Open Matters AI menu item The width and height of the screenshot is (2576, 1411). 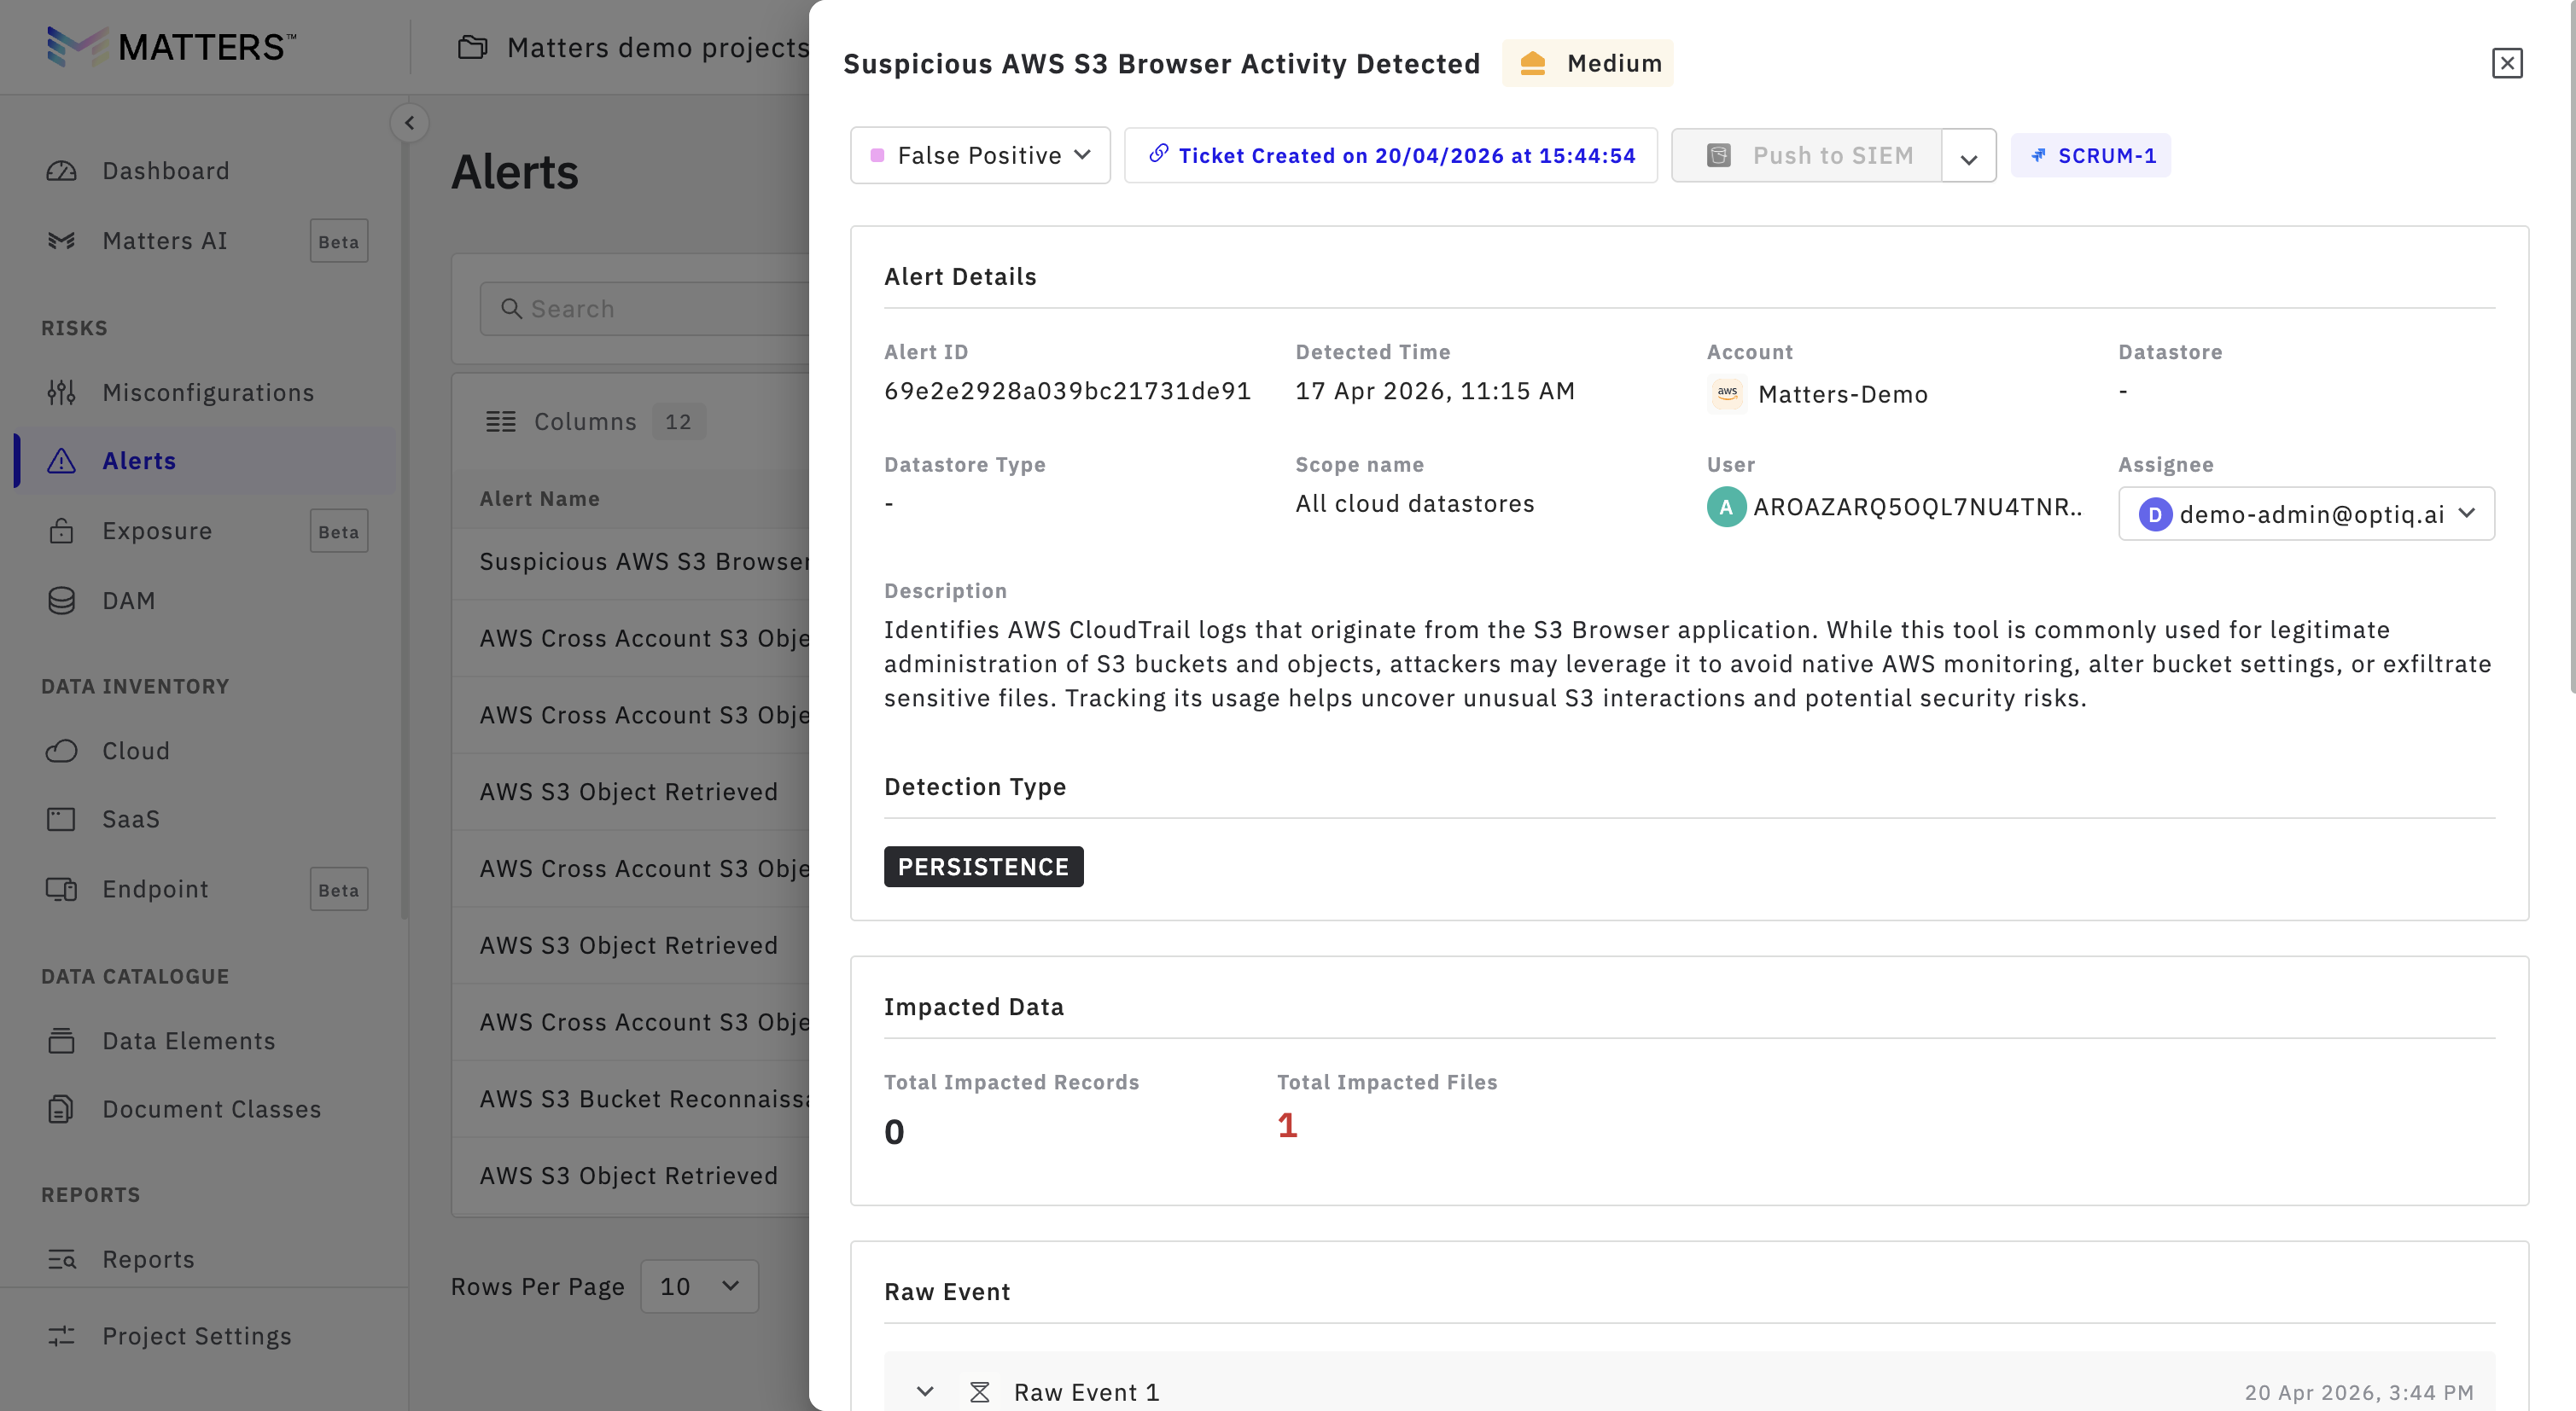click(x=165, y=241)
